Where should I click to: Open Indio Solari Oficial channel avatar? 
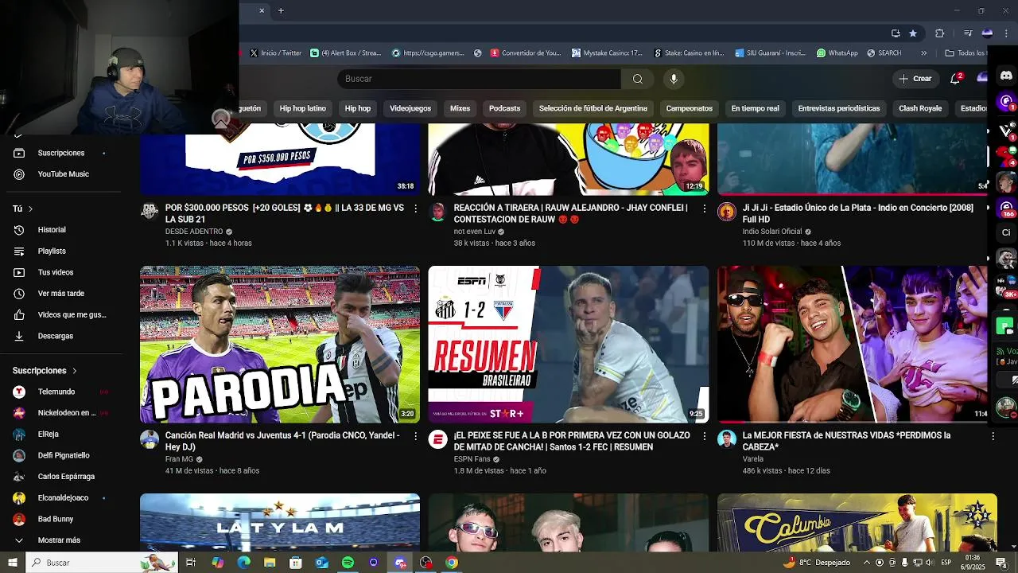click(727, 212)
